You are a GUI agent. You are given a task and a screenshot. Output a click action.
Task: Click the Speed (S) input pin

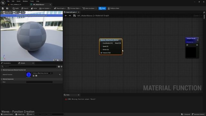tap(101, 46)
